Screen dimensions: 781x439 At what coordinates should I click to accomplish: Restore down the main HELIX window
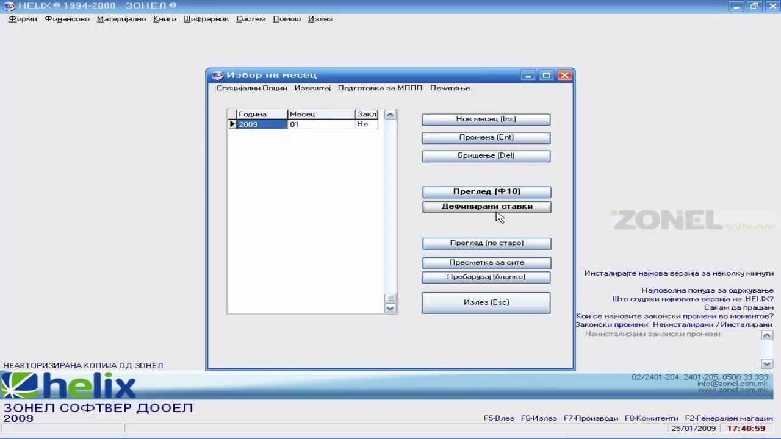coord(754,6)
